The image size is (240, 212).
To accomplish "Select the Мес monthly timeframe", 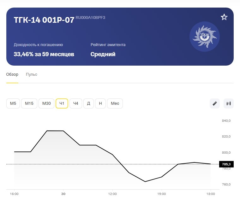I will pos(115,103).
